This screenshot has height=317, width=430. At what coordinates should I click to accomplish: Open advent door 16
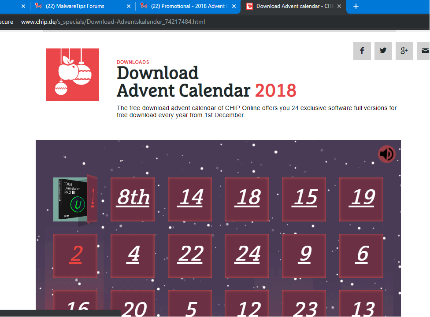(75, 300)
